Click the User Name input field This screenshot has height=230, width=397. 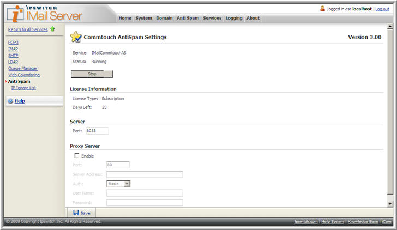(x=145, y=193)
